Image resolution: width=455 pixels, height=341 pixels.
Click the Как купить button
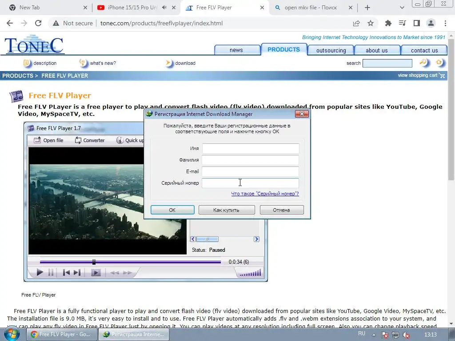[x=227, y=210]
